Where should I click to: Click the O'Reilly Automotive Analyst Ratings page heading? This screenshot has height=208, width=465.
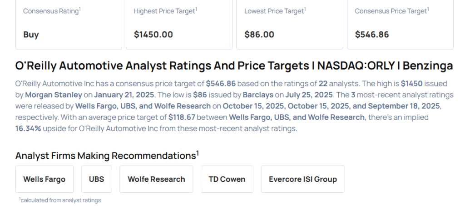(x=234, y=66)
